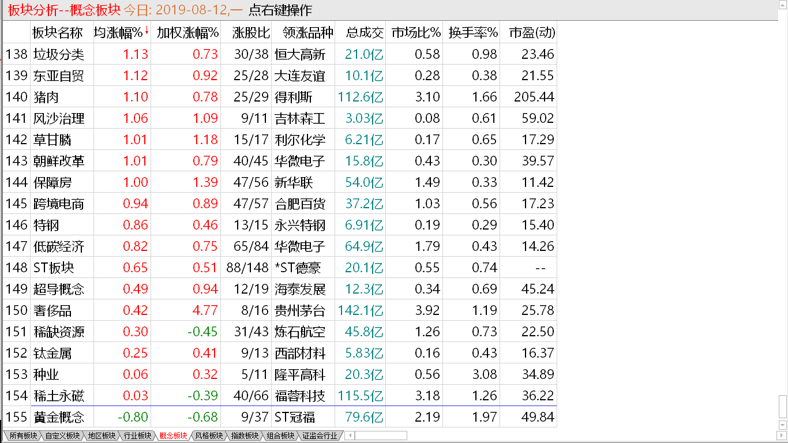The width and height of the screenshot is (788, 443).
Task: Select the 种业 row
Action: point(280,374)
